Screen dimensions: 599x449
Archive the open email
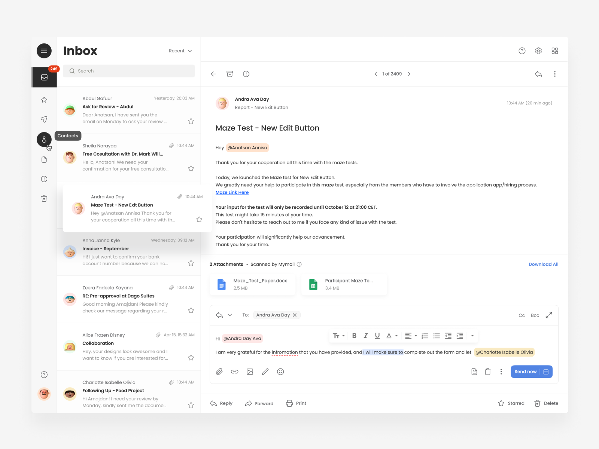pyautogui.click(x=229, y=74)
